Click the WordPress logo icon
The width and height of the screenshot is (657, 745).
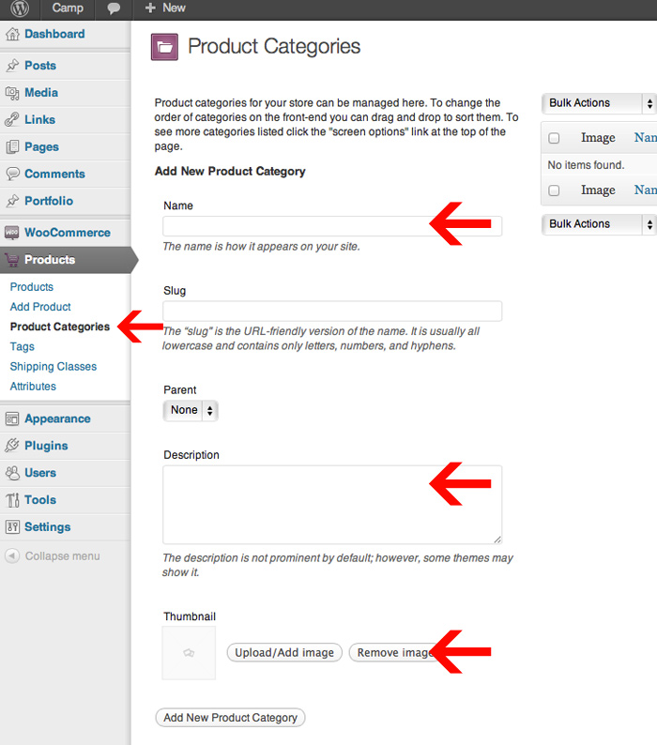coord(21,8)
